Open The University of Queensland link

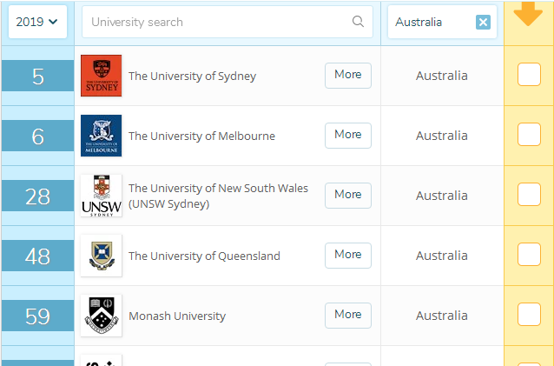pos(204,256)
